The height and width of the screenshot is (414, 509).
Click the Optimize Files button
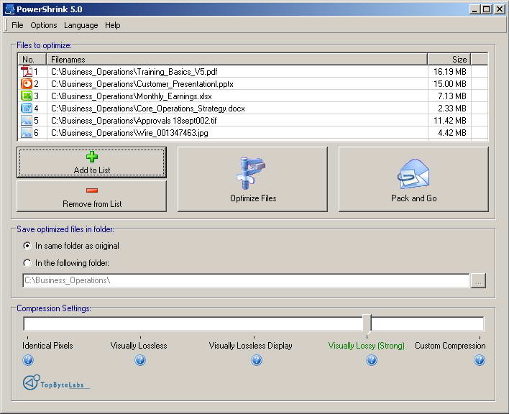(x=252, y=179)
